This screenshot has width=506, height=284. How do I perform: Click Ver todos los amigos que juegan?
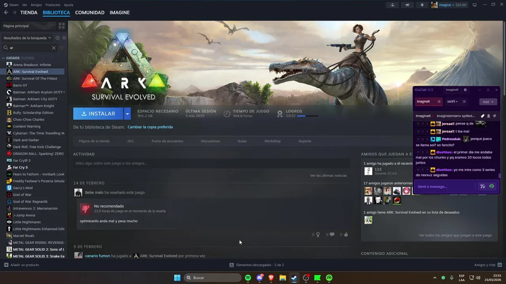coord(455,235)
